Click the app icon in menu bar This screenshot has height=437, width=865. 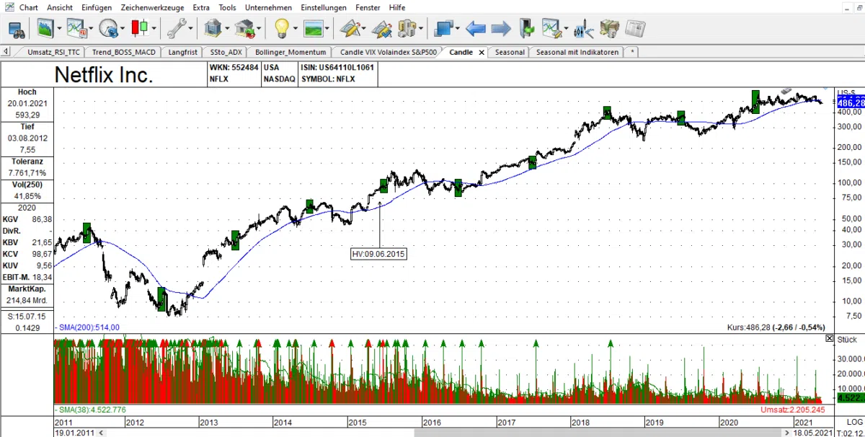(x=9, y=6)
